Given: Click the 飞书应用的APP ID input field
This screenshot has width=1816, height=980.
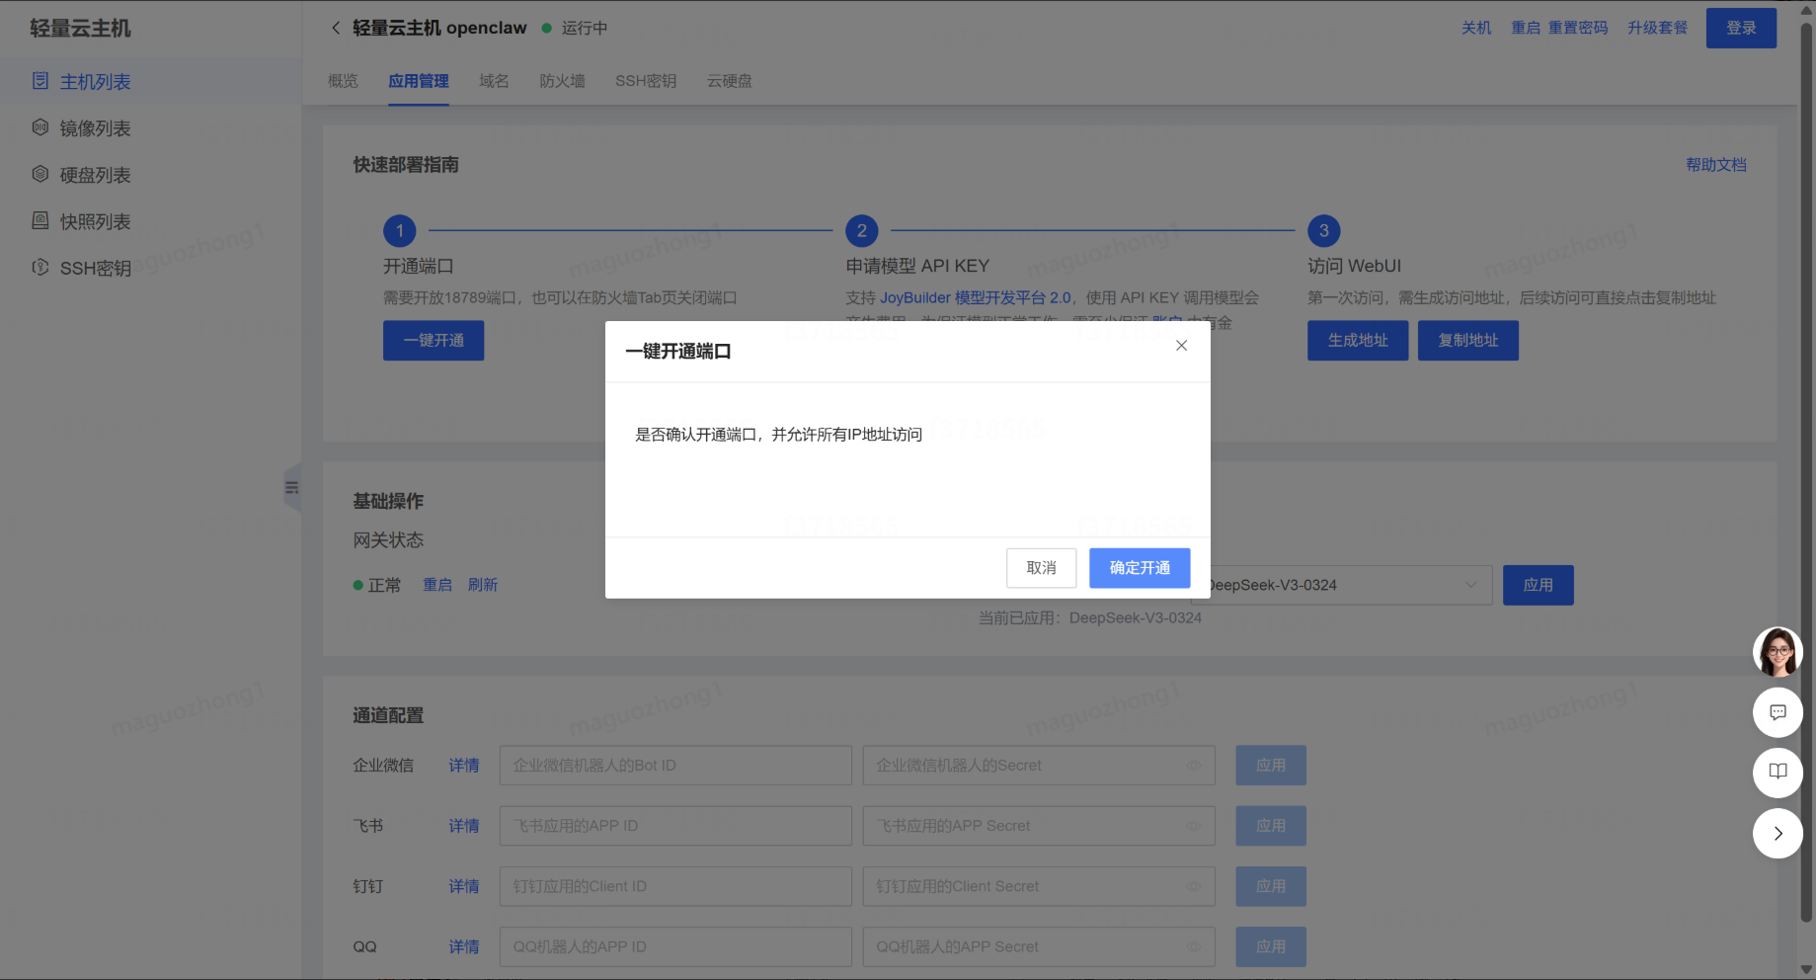Looking at the screenshot, I should pyautogui.click(x=675, y=826).
